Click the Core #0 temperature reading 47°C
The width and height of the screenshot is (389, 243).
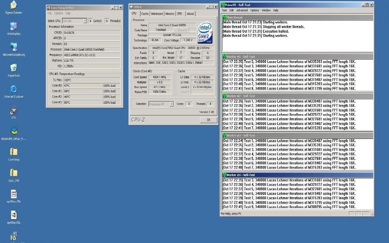coord(83,86)
